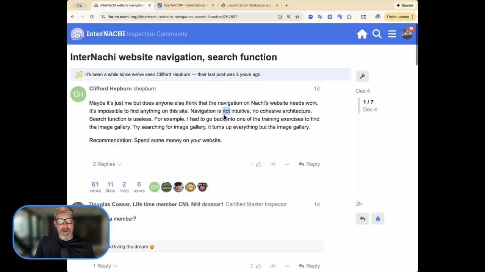
Task: Click the 'Inspection Community' header text
Action: click(x=157, y=34)
